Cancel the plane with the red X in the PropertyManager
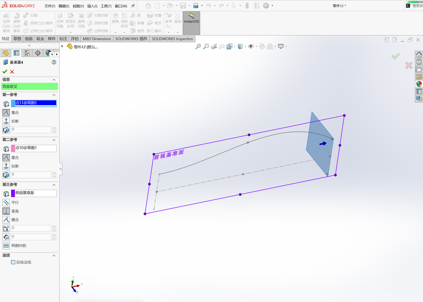 (x=12, y=72)
